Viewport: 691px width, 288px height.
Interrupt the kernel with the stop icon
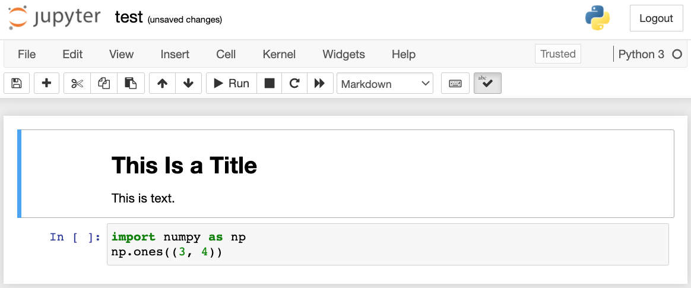coord(270,84)
